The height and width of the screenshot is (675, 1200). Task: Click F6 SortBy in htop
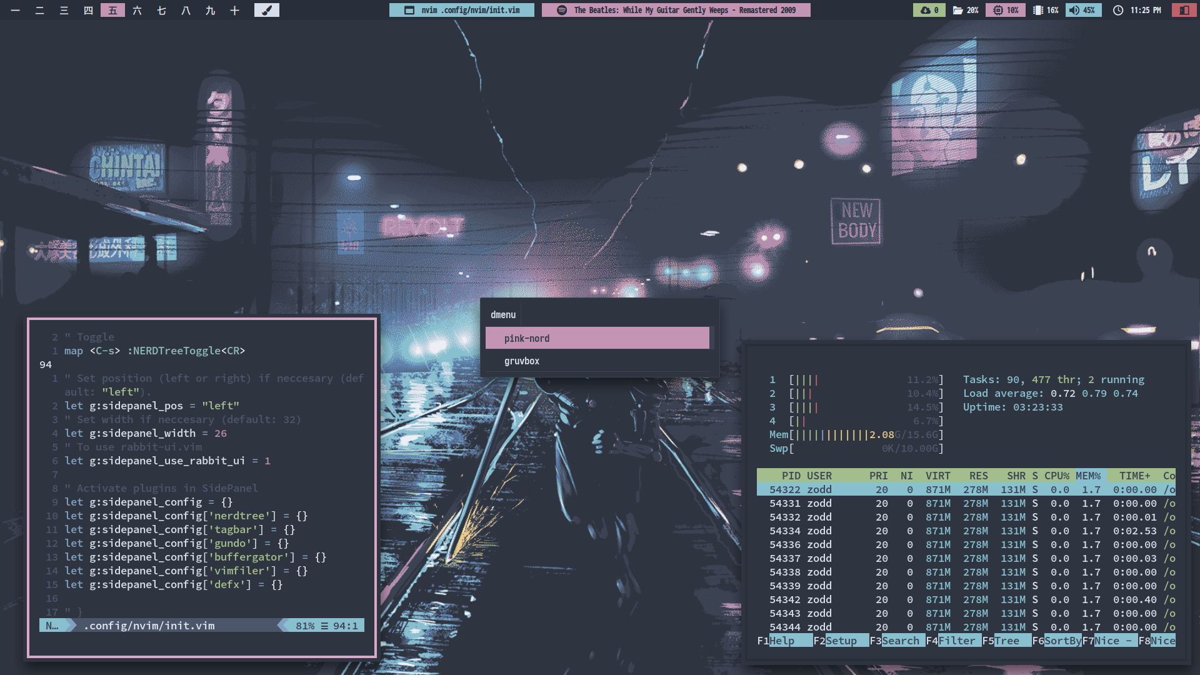coord(1062,641)
